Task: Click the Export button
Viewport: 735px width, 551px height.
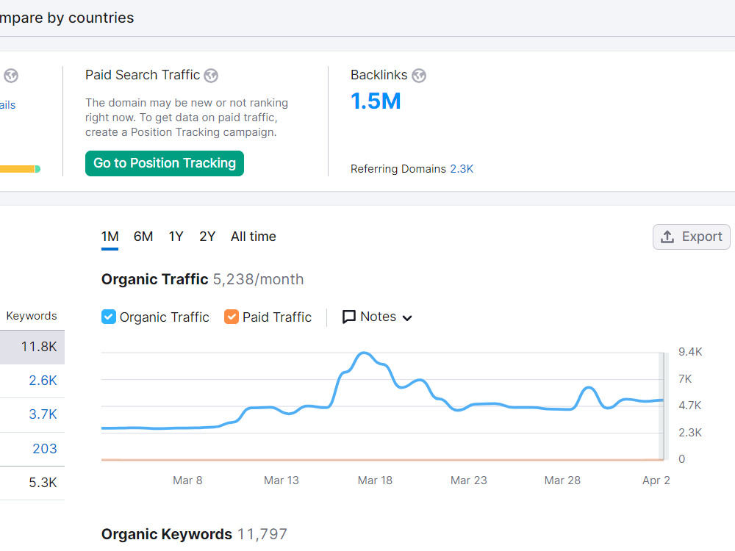Action: pos(692,237)
